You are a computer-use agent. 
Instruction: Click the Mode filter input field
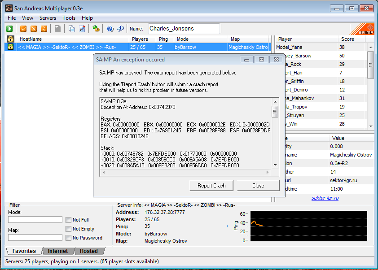(x=35, y=220)
